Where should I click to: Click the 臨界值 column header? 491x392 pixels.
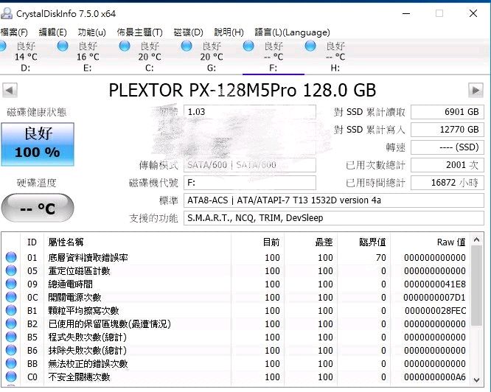(x=363, y=242)
